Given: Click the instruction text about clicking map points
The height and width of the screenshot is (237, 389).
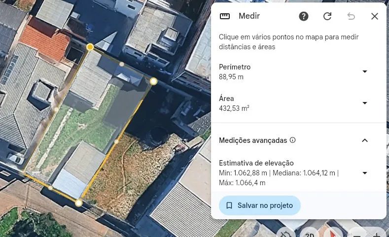Looking at the screenshot, I should [289, 42].
